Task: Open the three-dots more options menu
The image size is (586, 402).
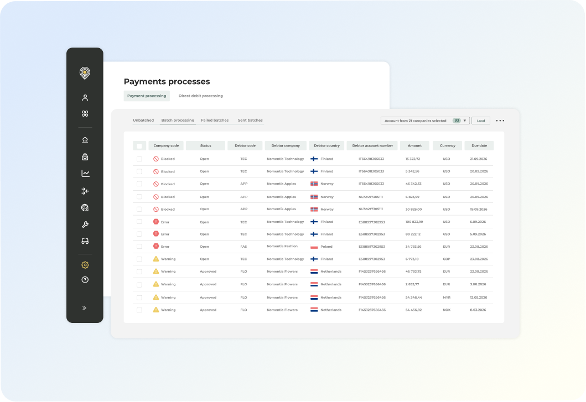Action: (x=500, y=121)
